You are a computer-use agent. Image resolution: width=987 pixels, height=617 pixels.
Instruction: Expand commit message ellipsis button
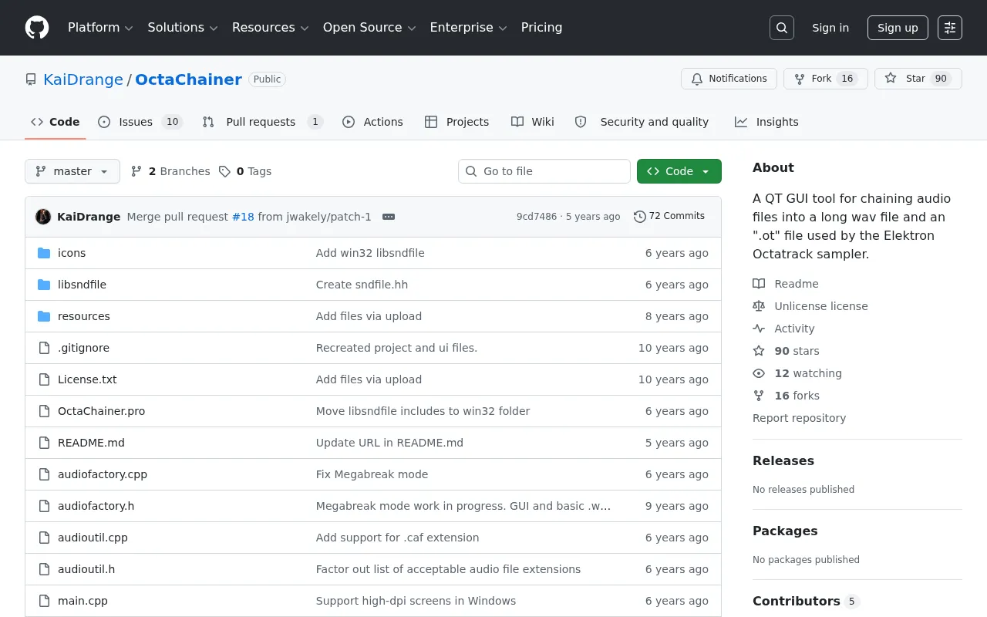389,217
